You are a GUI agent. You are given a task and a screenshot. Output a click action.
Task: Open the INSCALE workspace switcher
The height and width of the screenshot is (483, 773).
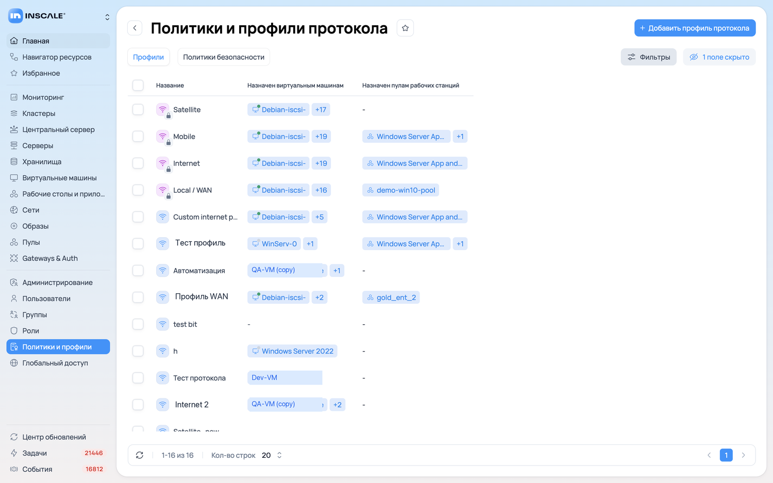click(107, 17)
